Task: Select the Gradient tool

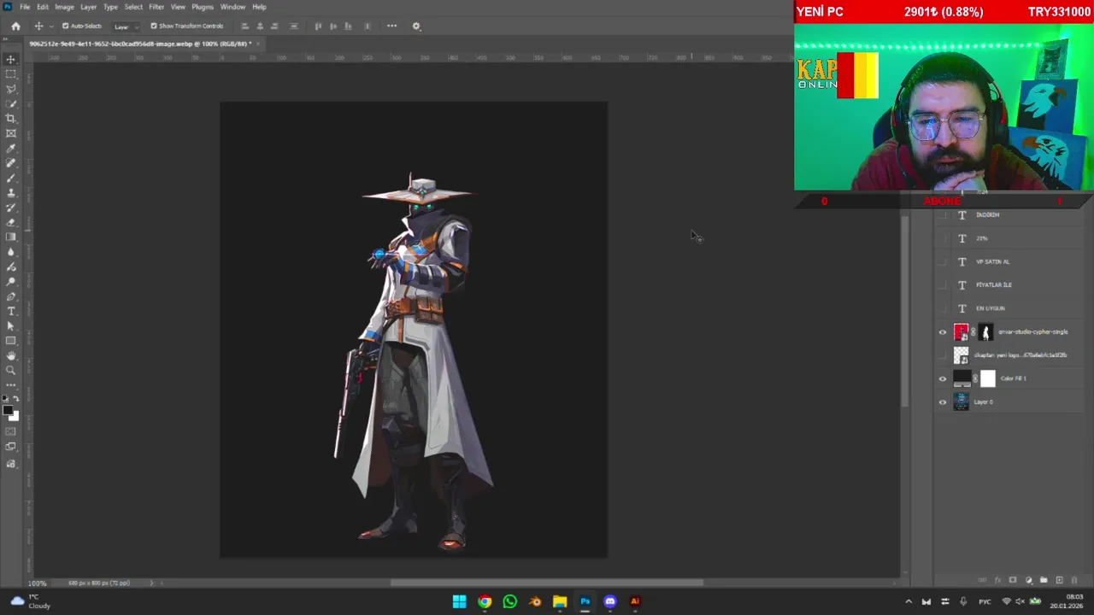Action: point(11,237)
